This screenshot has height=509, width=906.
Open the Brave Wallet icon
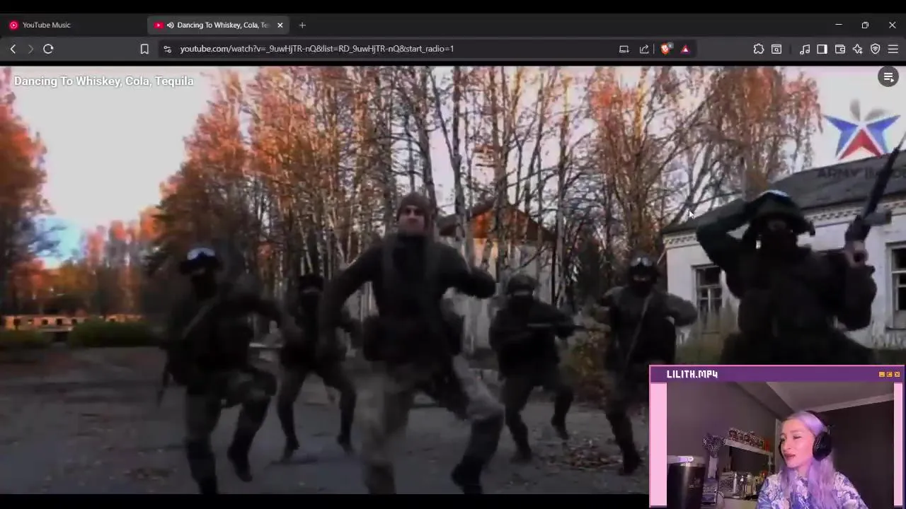click(x=840, y=49)
